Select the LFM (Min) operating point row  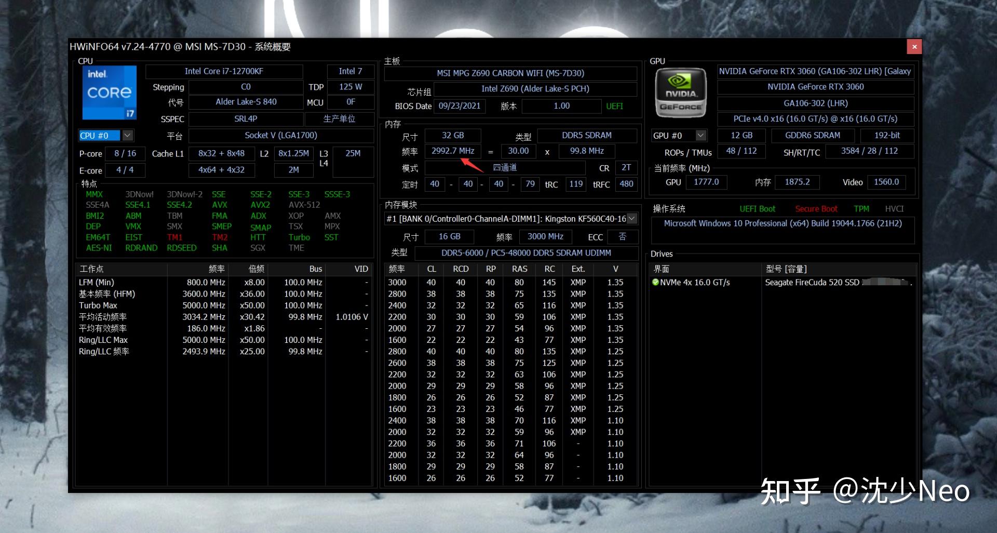pos(224,283)
